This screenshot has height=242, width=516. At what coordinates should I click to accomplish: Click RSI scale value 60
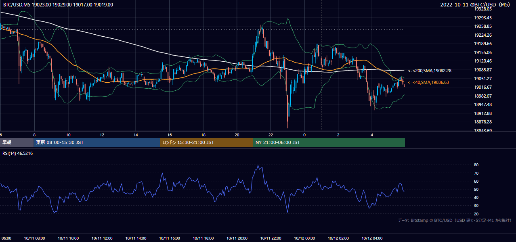pyautogui.click(x=476, y=181)
